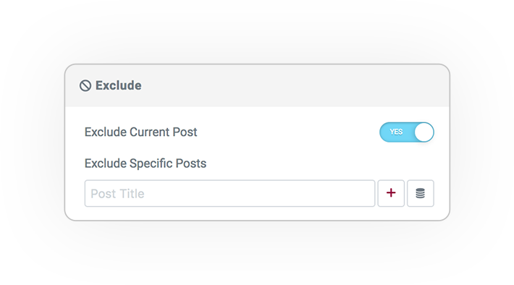Disable the Exclude Current Post toggle
The height and width of the screenshot is (285, 514).
[407, 132]
